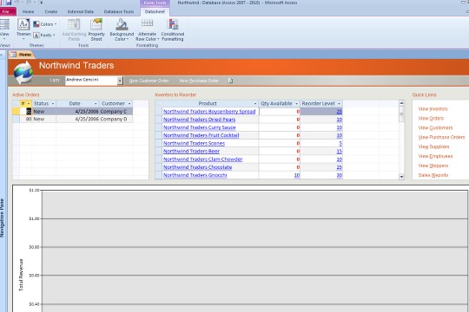Select the Datasheet ribbon tab
Screen dimensions: 469x312
155,11
